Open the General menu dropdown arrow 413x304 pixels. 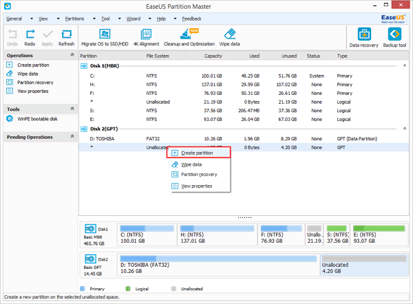coord(32,19)
